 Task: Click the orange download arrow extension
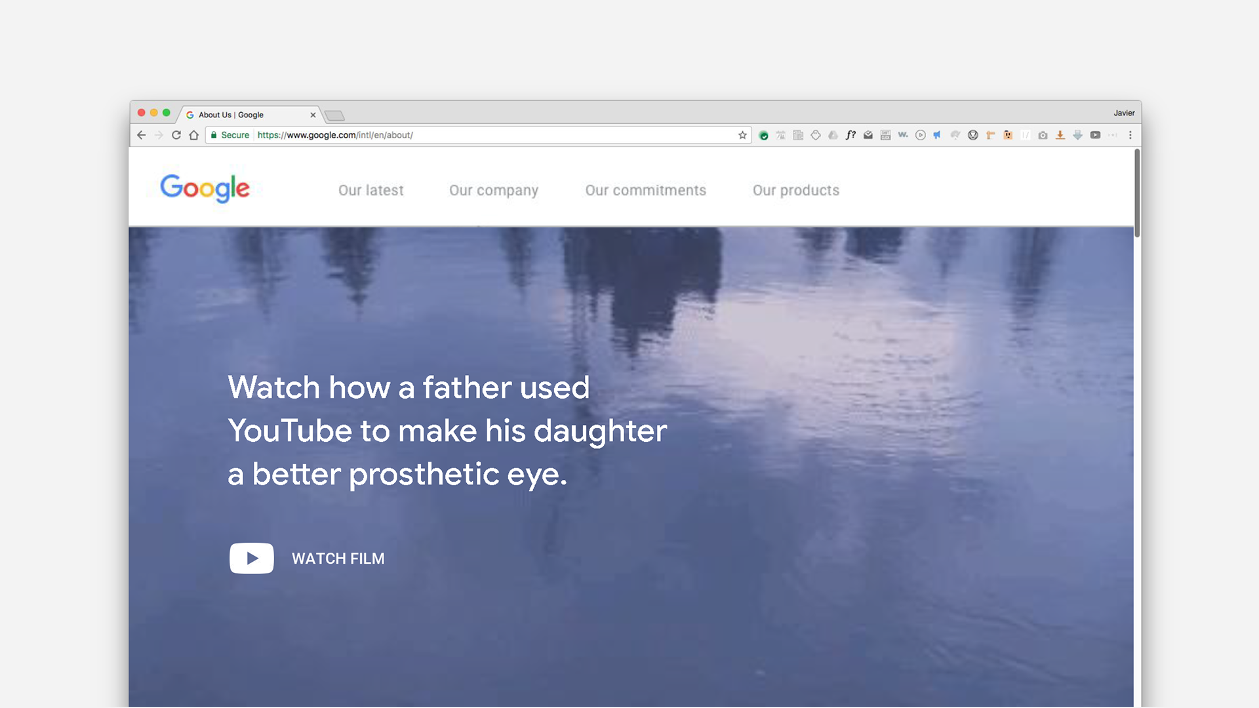1060,135
